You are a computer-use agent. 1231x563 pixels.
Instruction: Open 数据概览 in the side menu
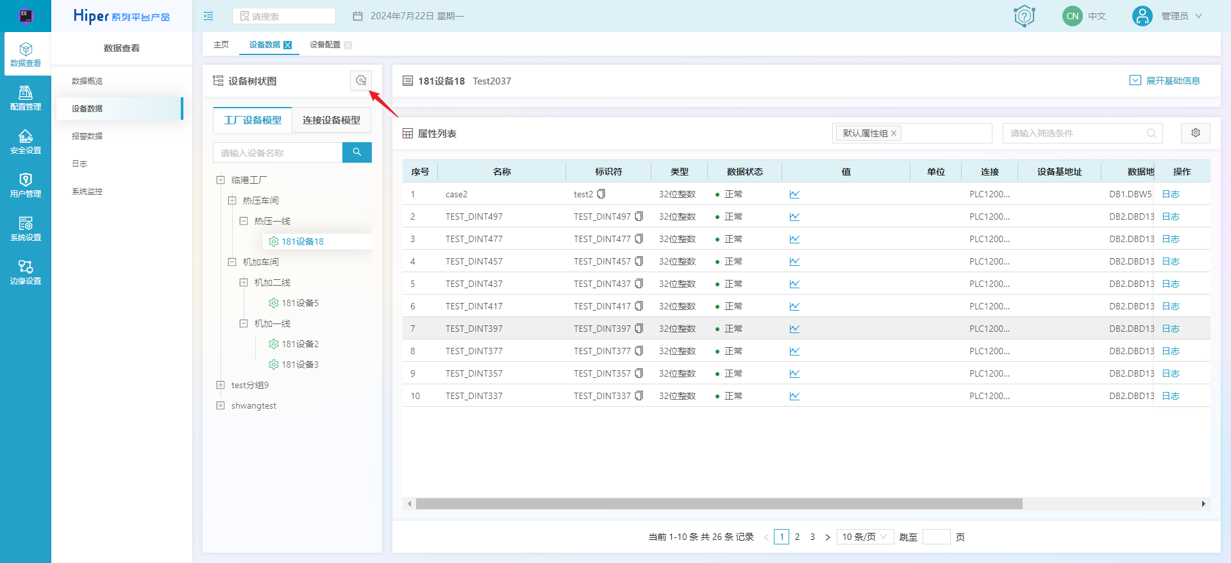coord(87,81)
